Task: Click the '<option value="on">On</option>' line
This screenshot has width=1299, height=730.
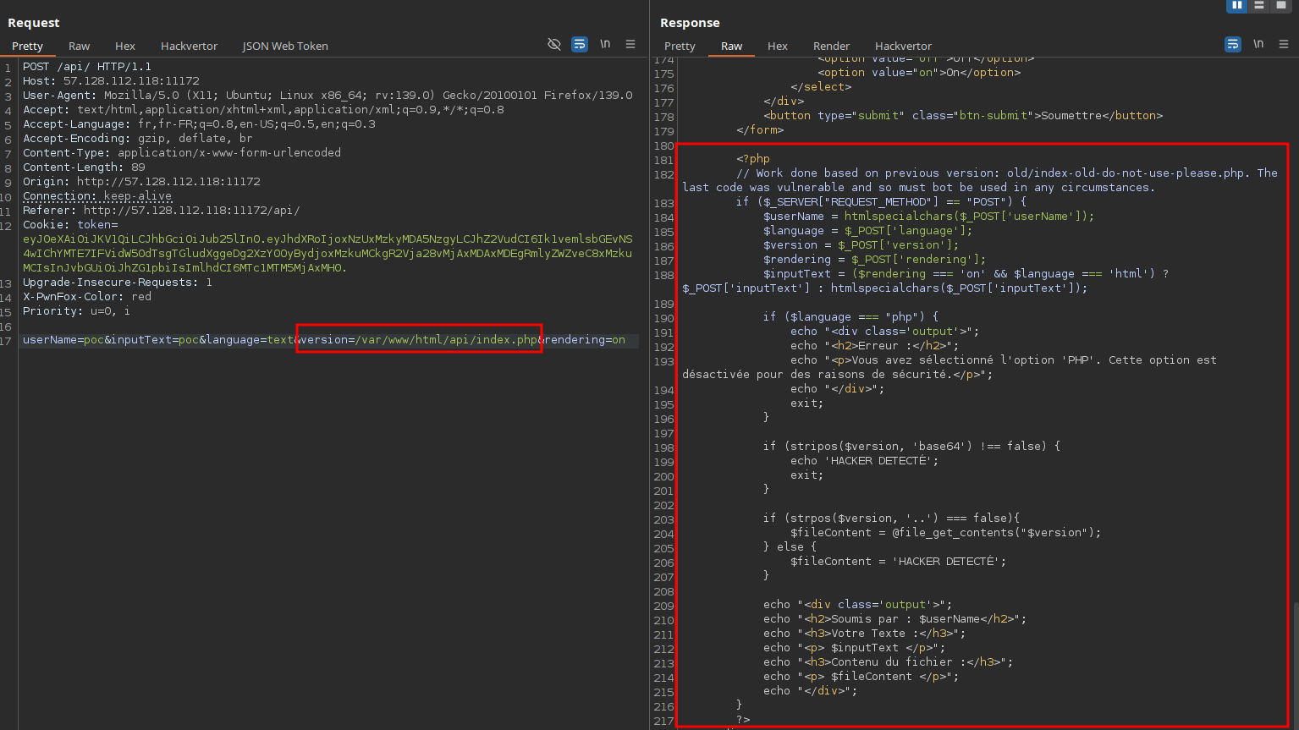Action: point(919,73)
